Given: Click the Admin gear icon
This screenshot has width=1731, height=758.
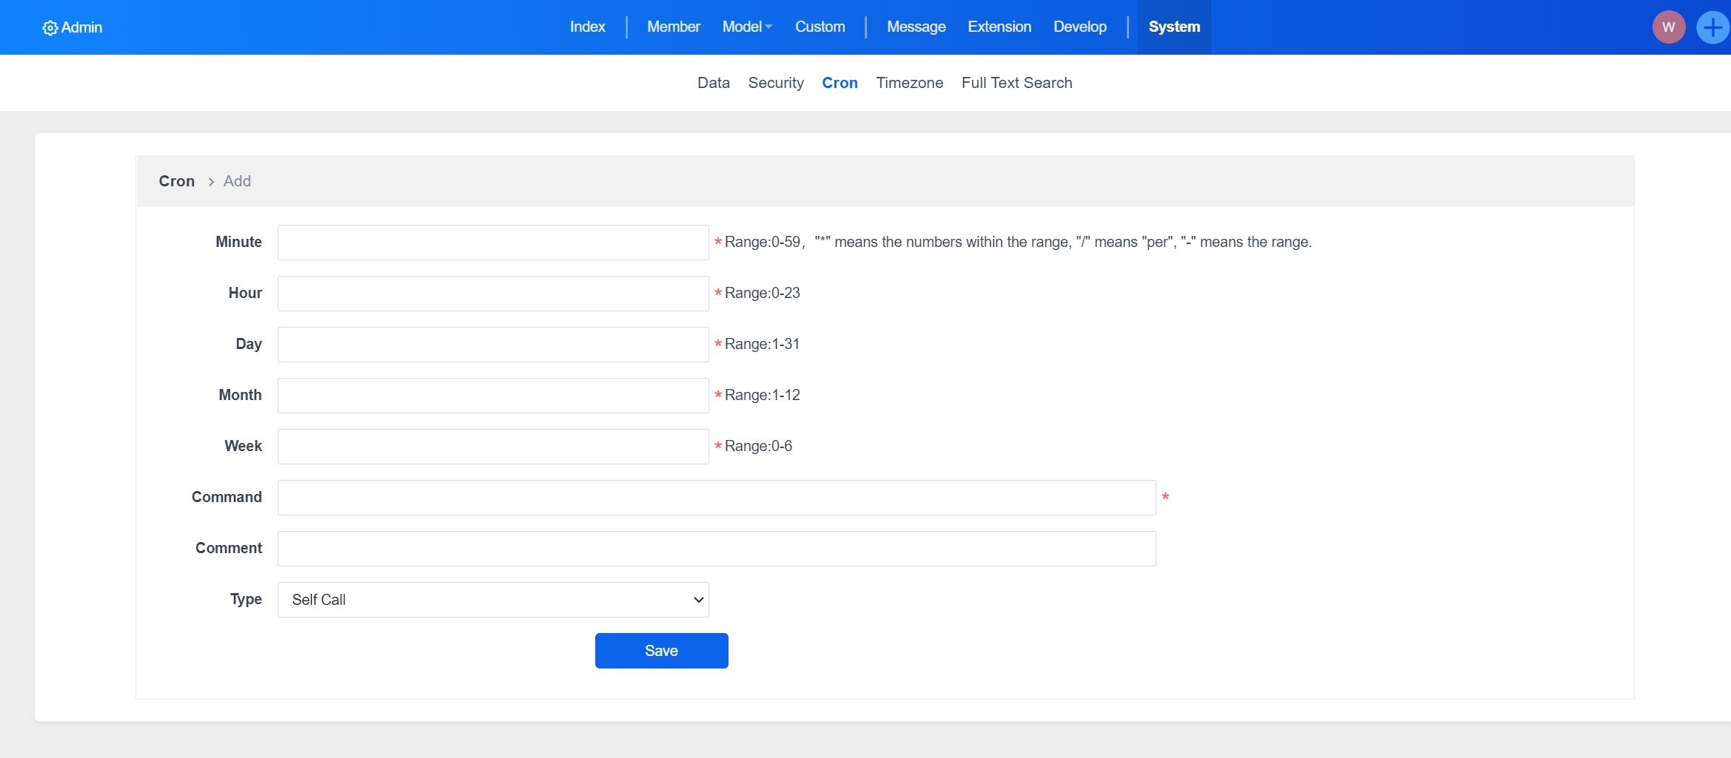Looking at the screenshot, I should click(50, 28).
